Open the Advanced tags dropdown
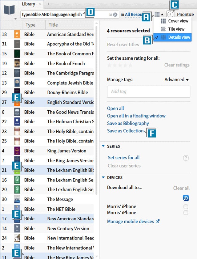 (x=176, y=80)
